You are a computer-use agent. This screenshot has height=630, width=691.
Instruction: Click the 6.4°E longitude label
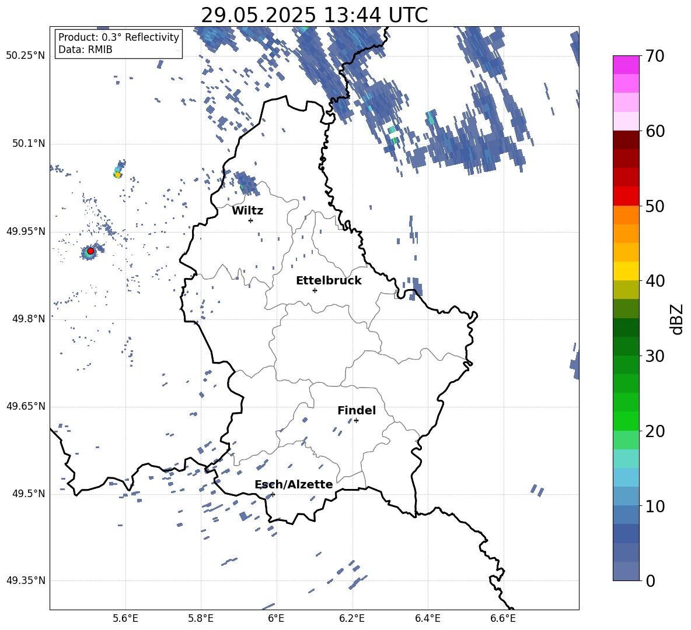(x=427, y=619)
